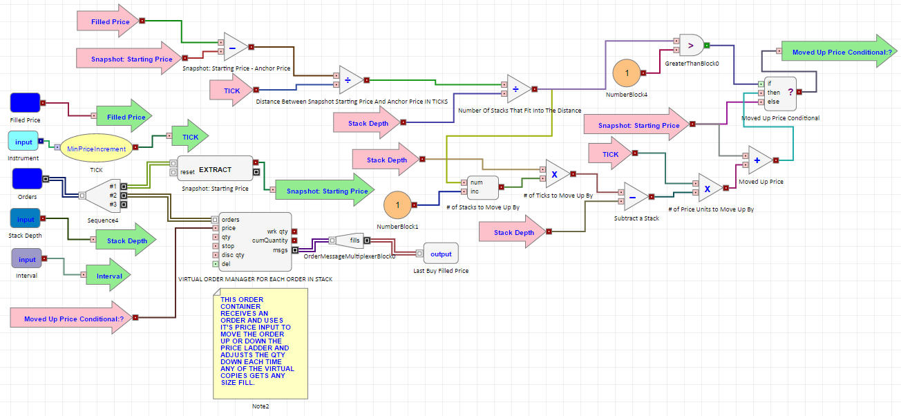The height and width of the screenshot is (416, 901).
Task: Select the orange NumberBlock1 circle
Action: click(x=397, y=205)
